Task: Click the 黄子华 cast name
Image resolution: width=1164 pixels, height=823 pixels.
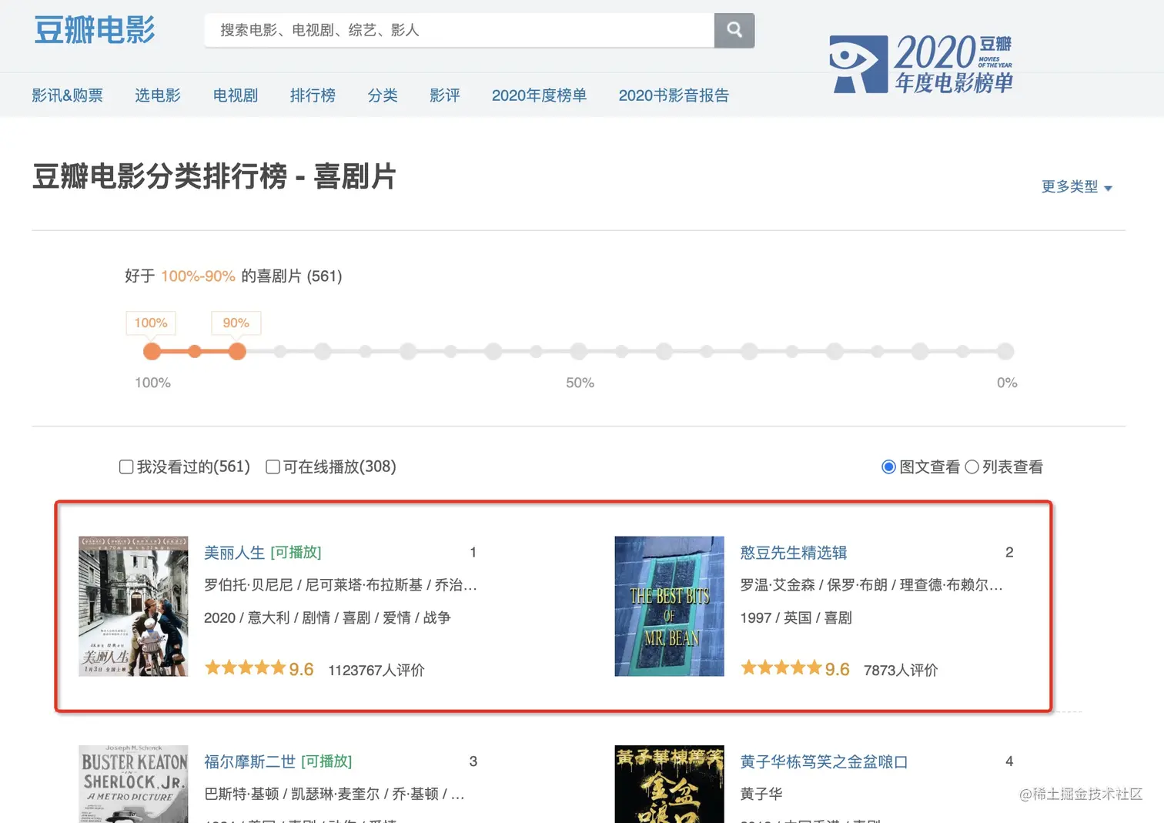Action: (761, 794)
